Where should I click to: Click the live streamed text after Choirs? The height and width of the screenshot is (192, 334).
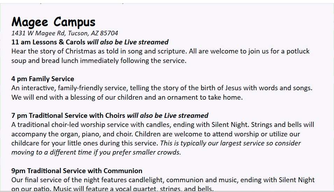pyautogui.click(x=168, y=115)
